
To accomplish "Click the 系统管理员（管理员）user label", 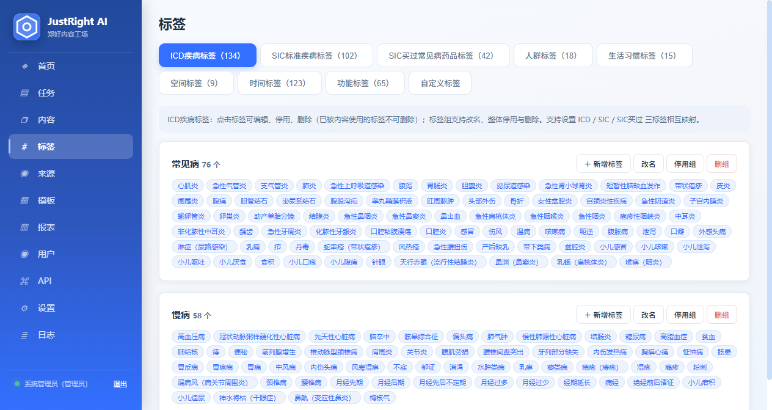I will (x=56, y=384).
